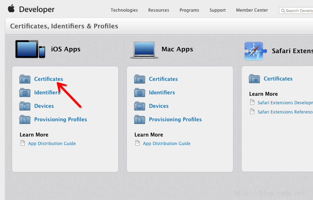The width and height of the screenshot is (313, 200).
Task: Click the search magnifier icon
Action: click(x=283, y=11)
